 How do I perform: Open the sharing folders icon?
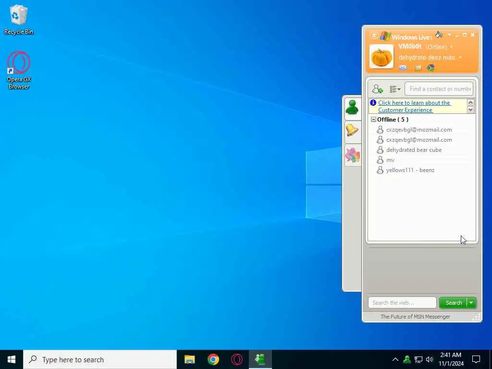pos(418,68)
